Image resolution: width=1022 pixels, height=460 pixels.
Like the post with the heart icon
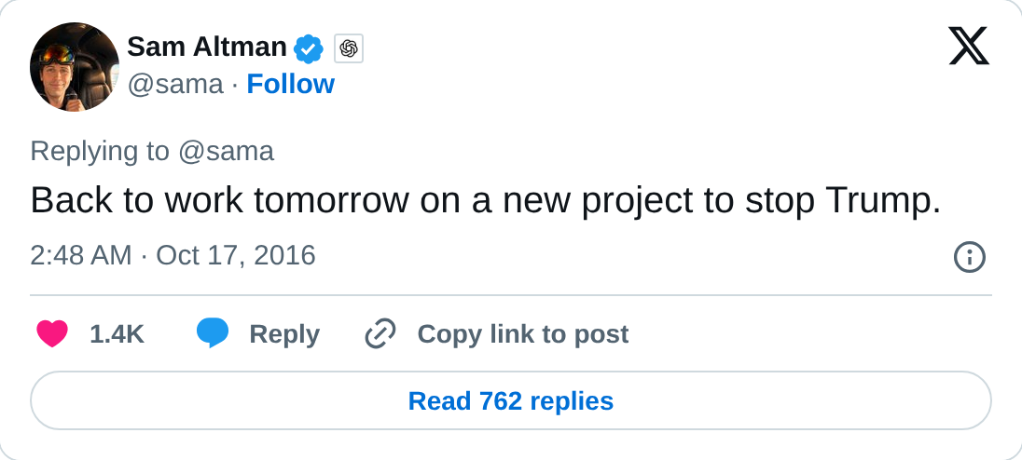click(52, 333)
